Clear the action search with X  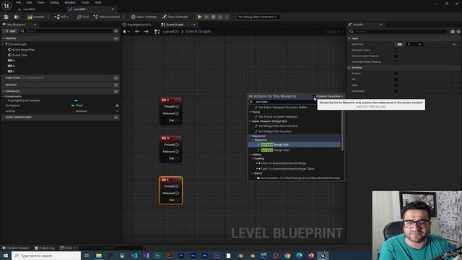pyautogui.click(x=251, y=102)
